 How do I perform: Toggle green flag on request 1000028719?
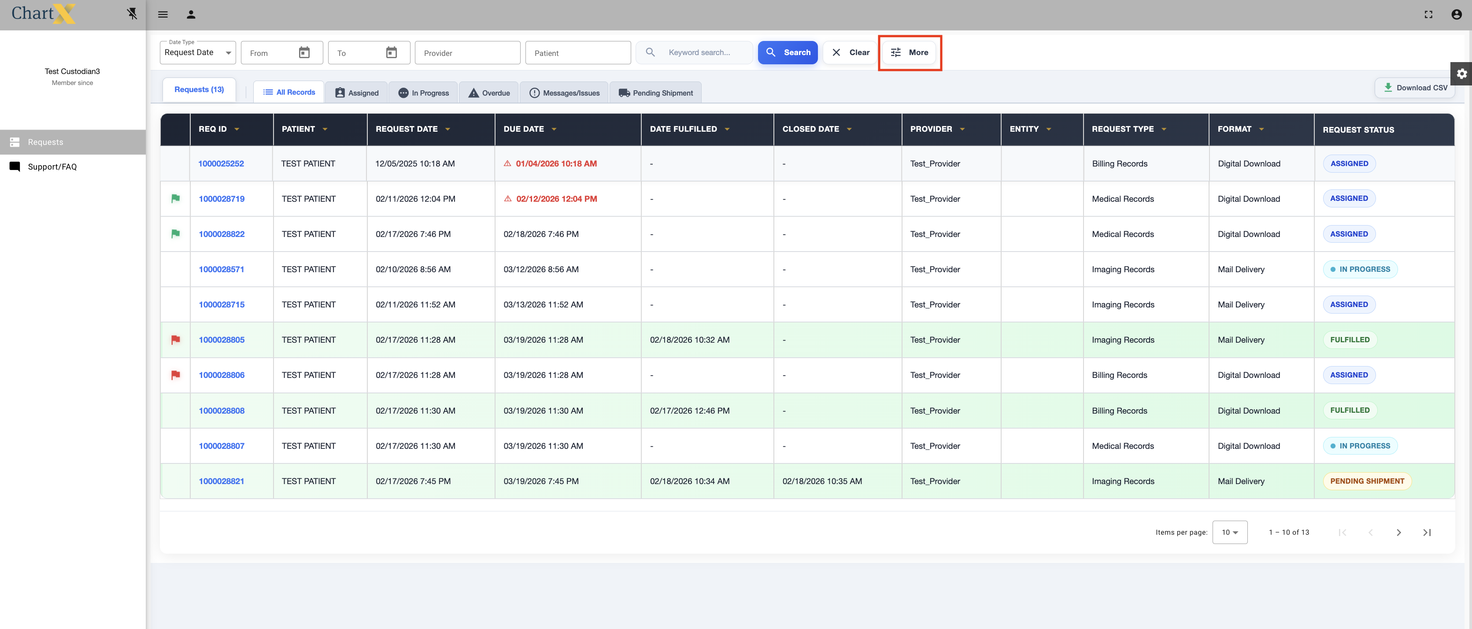click(175, 199)
